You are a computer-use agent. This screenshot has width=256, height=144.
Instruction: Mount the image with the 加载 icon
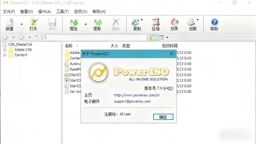click(x=191, y=24)
